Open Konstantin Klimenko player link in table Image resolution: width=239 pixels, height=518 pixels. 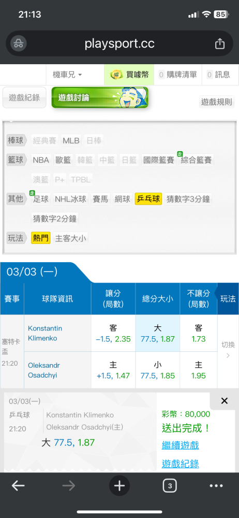45,333
